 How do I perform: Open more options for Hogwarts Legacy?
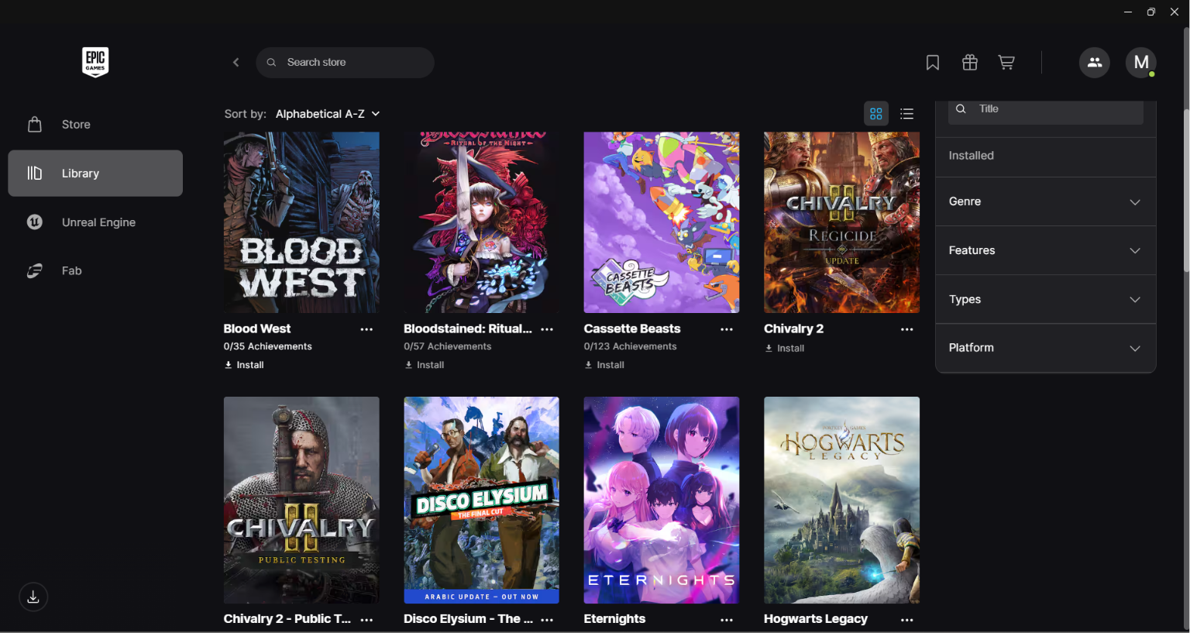tap(907, 620)
